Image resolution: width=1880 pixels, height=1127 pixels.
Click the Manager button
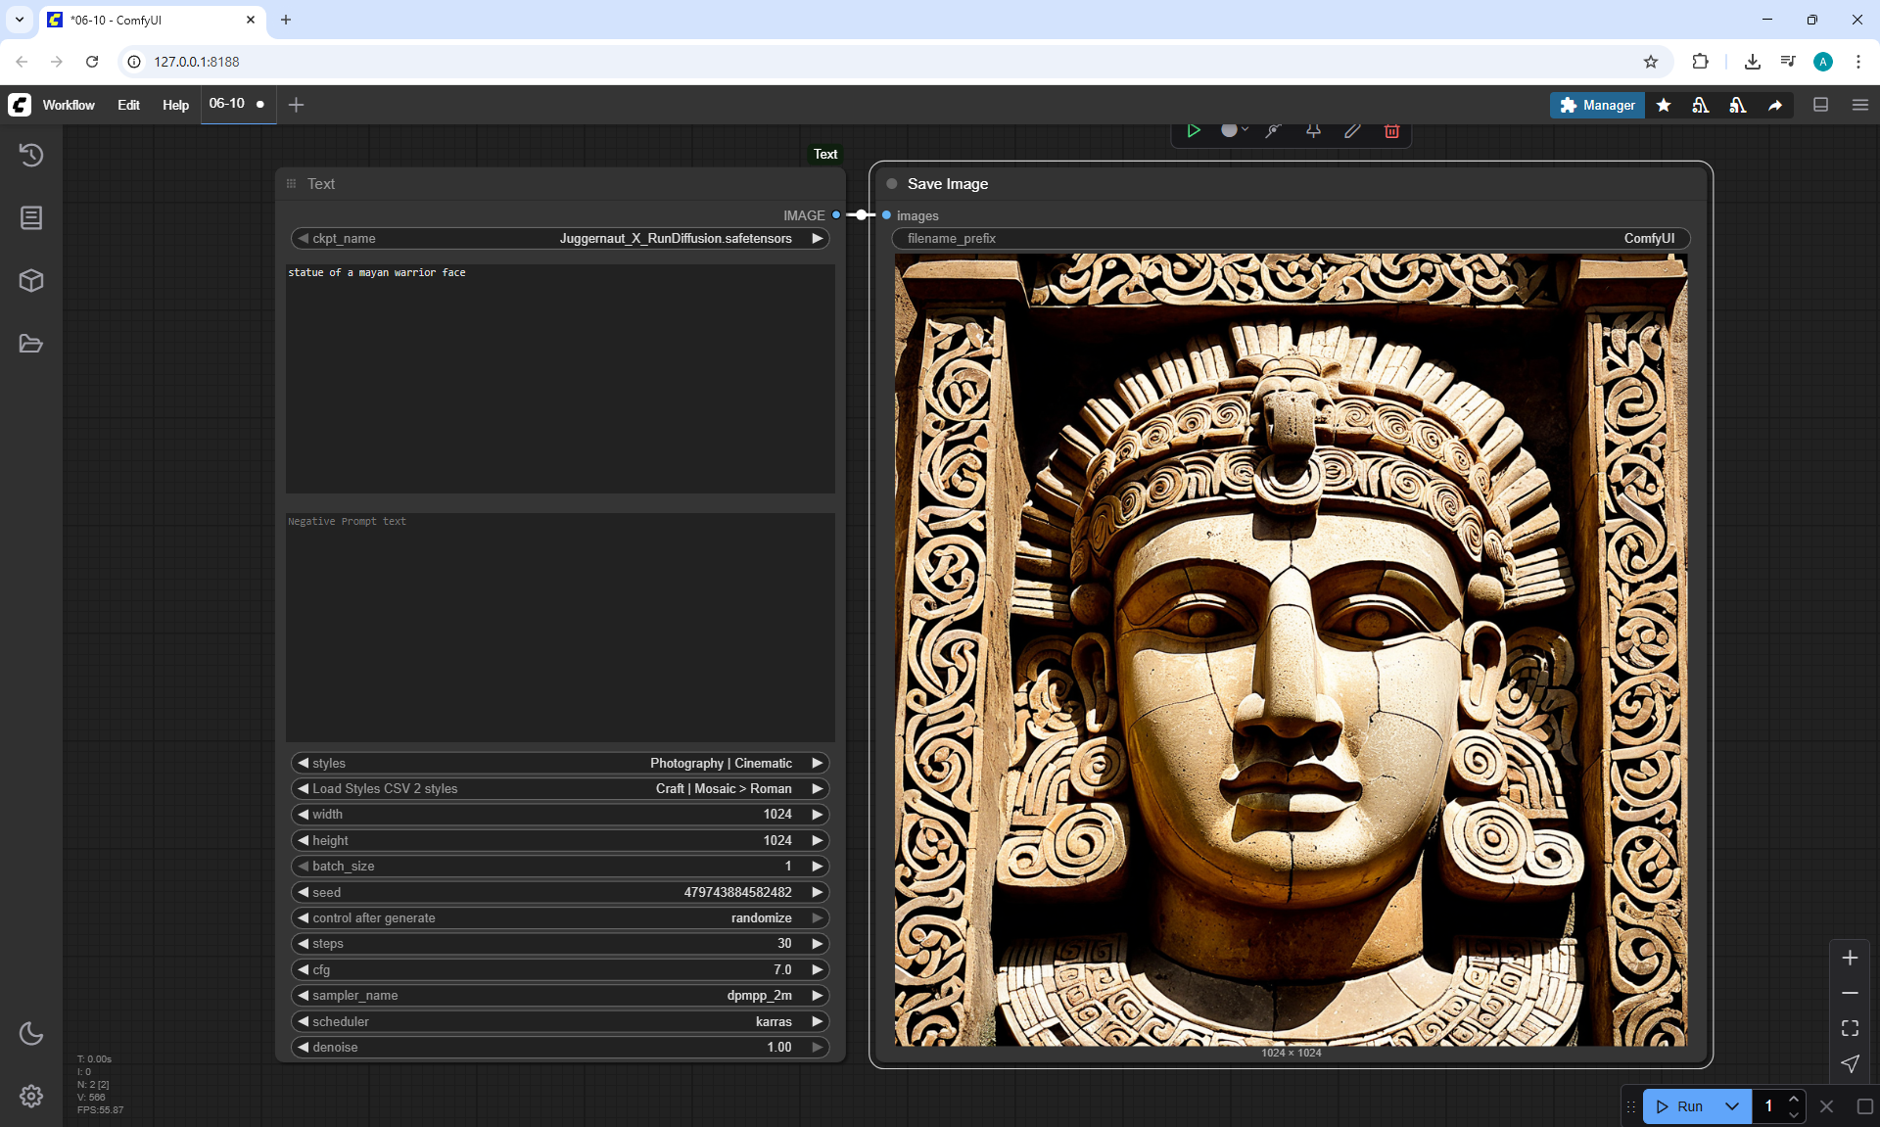tap(1597, 105)
